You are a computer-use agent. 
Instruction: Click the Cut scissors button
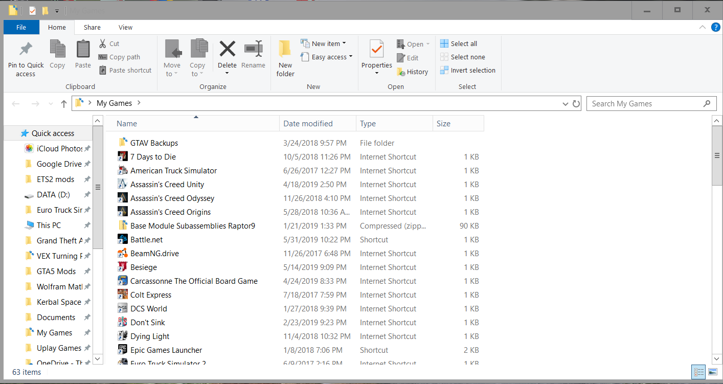tap(109, 44)
